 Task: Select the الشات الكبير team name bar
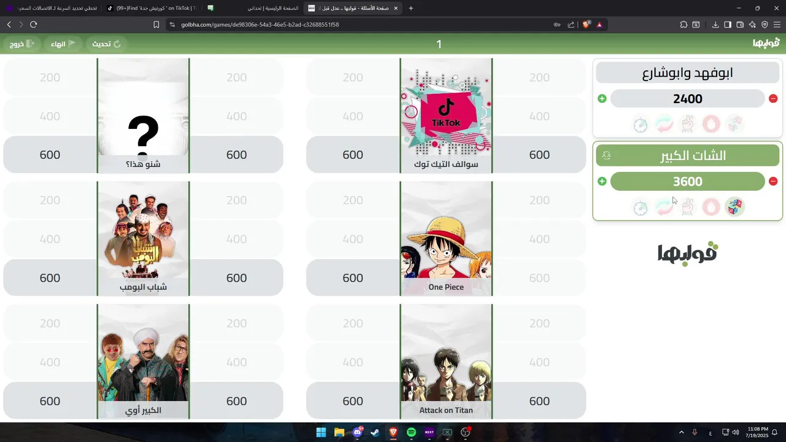tap(688, 156)
